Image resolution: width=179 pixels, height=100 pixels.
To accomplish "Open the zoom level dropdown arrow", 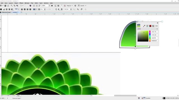I will tap(50, 6).
